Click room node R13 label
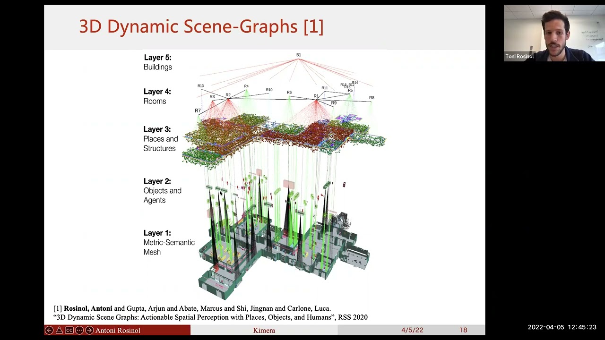Viewport: 605px width, 340px height. pyautogui.click(x=201, y=86)
